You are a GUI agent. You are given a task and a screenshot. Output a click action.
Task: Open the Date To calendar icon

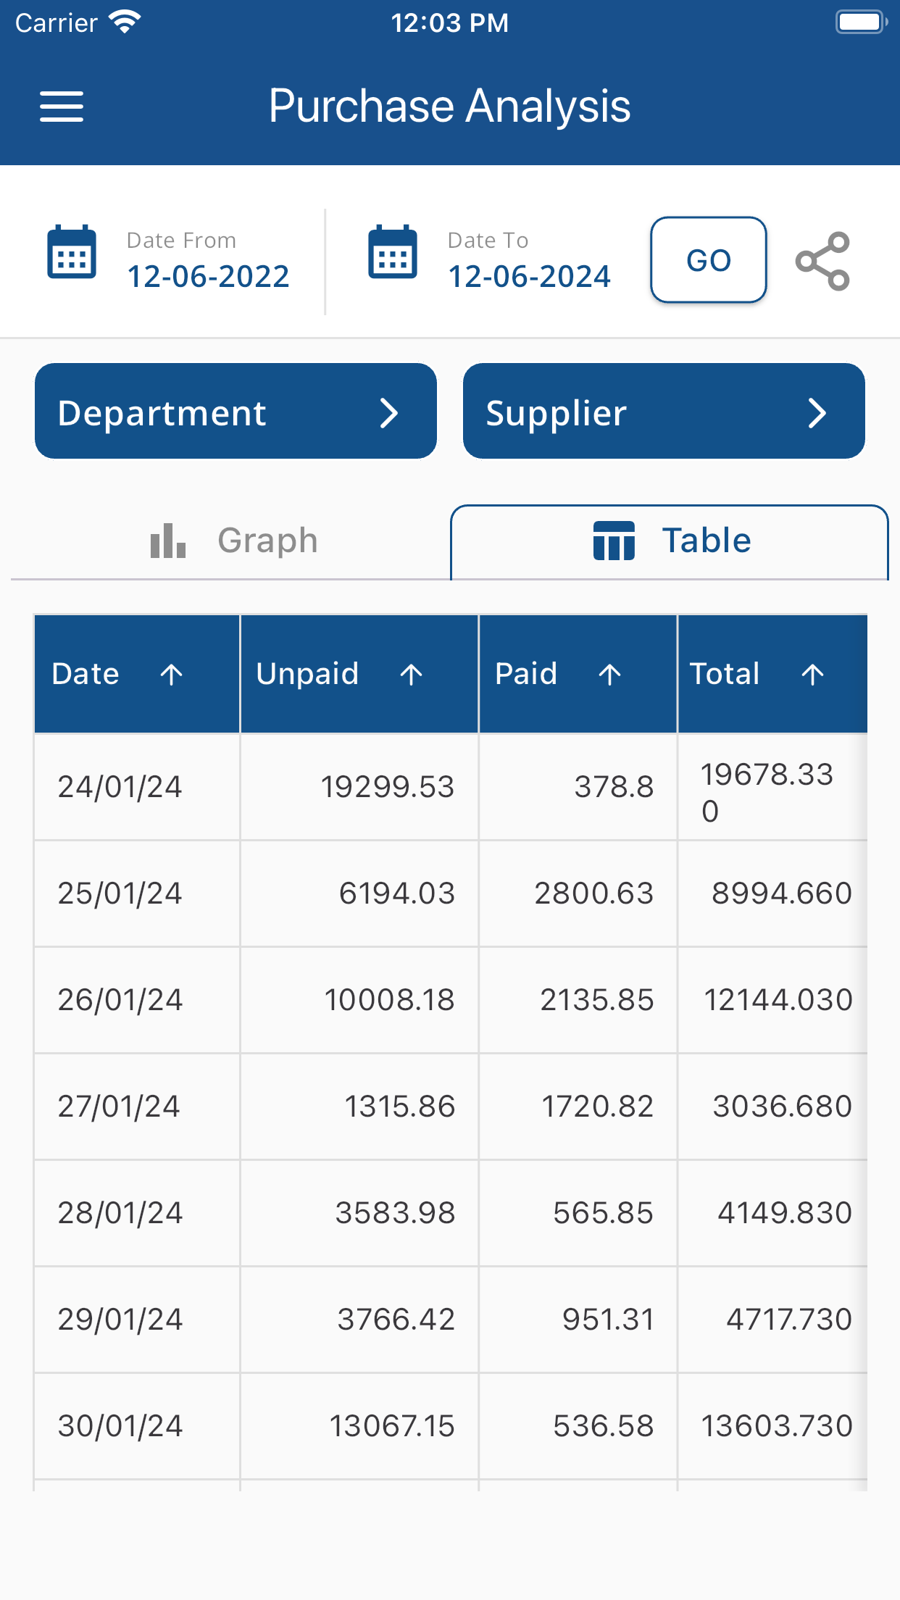[x=393, y=251]
